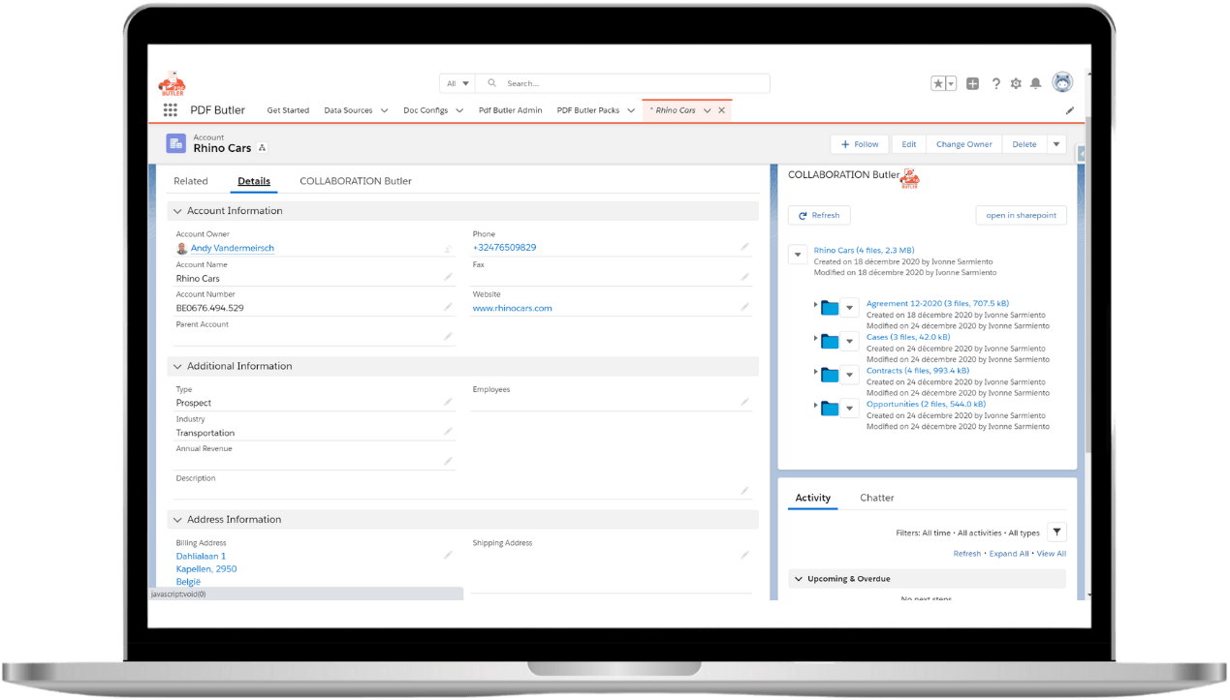Click the PDF Butler logo
The image size is (1230, 700).
[173, 83]
